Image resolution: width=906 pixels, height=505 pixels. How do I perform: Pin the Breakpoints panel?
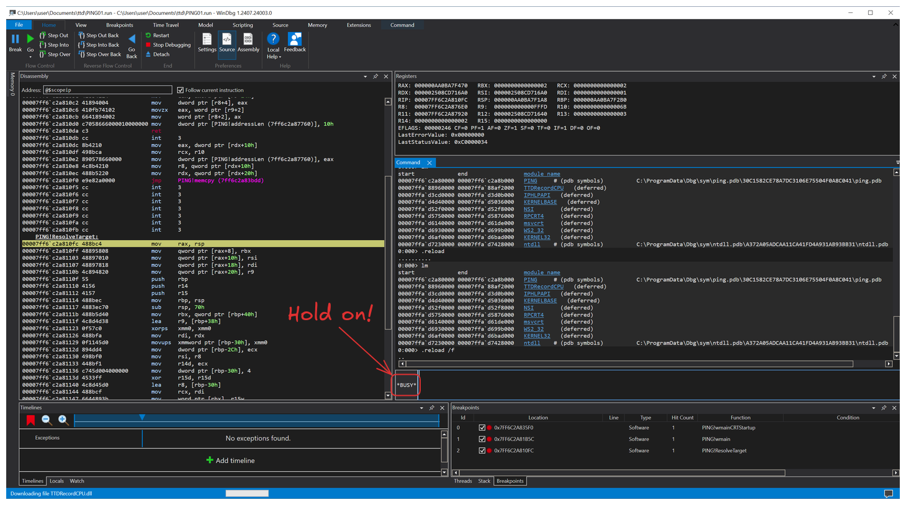coord(884,408)
